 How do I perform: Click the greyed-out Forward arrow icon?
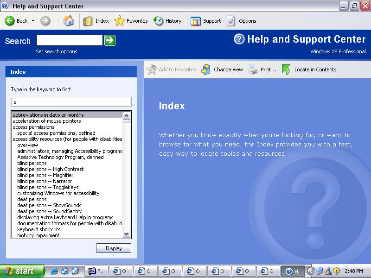click(45, 21)
